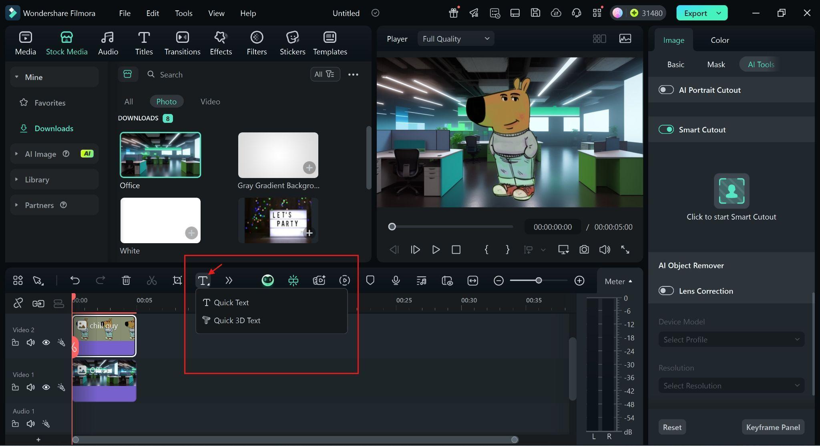Open the Tools menu
Image resolution: width=820 pixels, height=446 pixels.
[x=183, y=13]
